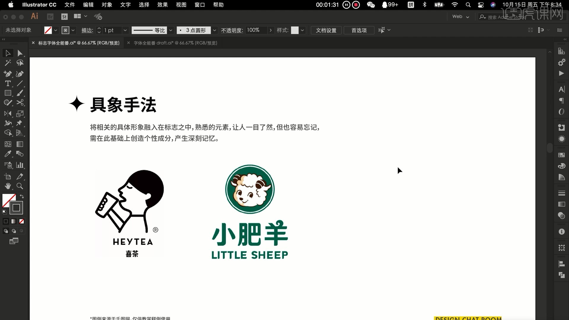The width and height of the screenshot is (569, 320).
Task: Swap fill and stroke colors
Action: click(x=22, y=196)
